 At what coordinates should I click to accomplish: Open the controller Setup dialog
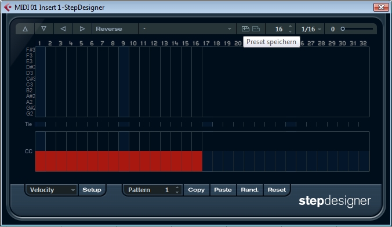[92, 190]
